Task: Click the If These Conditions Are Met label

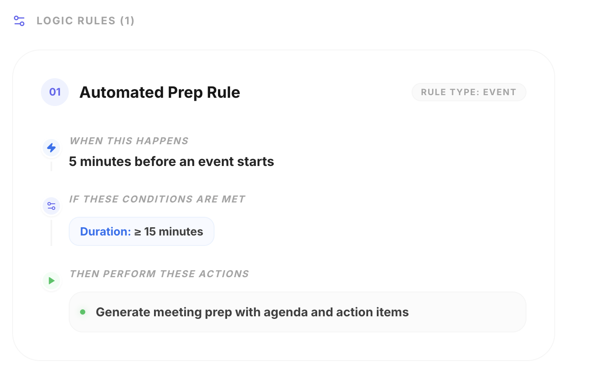Action: click(157, 199)
